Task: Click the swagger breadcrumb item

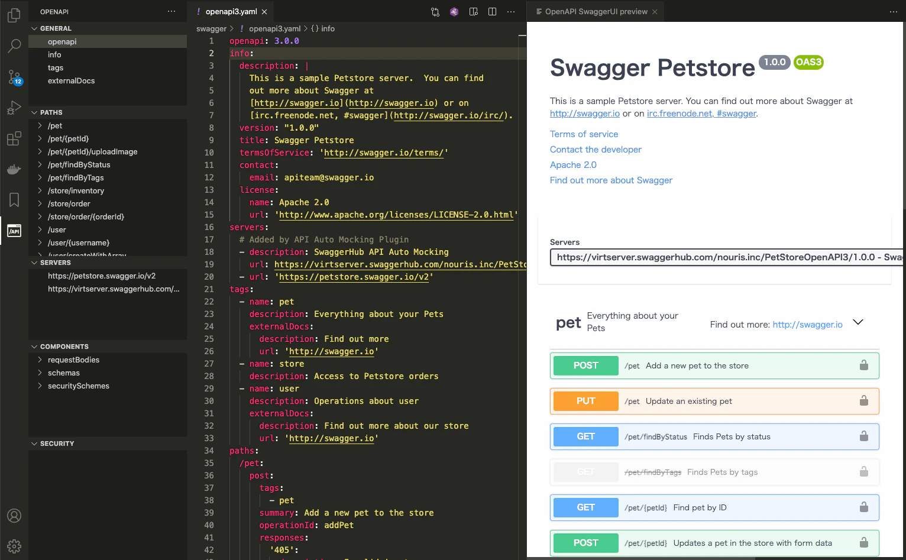Action: pos(211,28)
